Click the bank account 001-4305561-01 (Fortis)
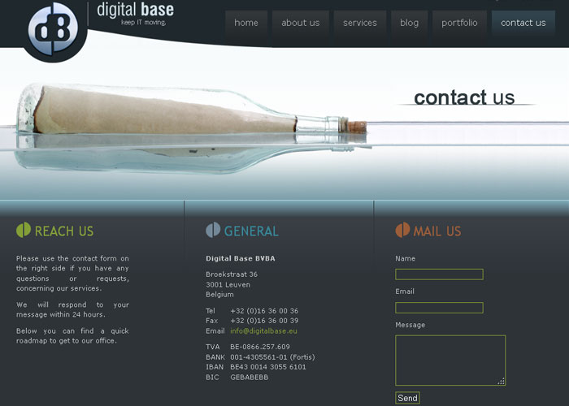Image resolution: width=569 pixels, height=406 pixels. click(272, 357)
